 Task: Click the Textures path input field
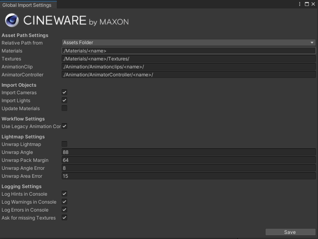[x=188, y=58]
